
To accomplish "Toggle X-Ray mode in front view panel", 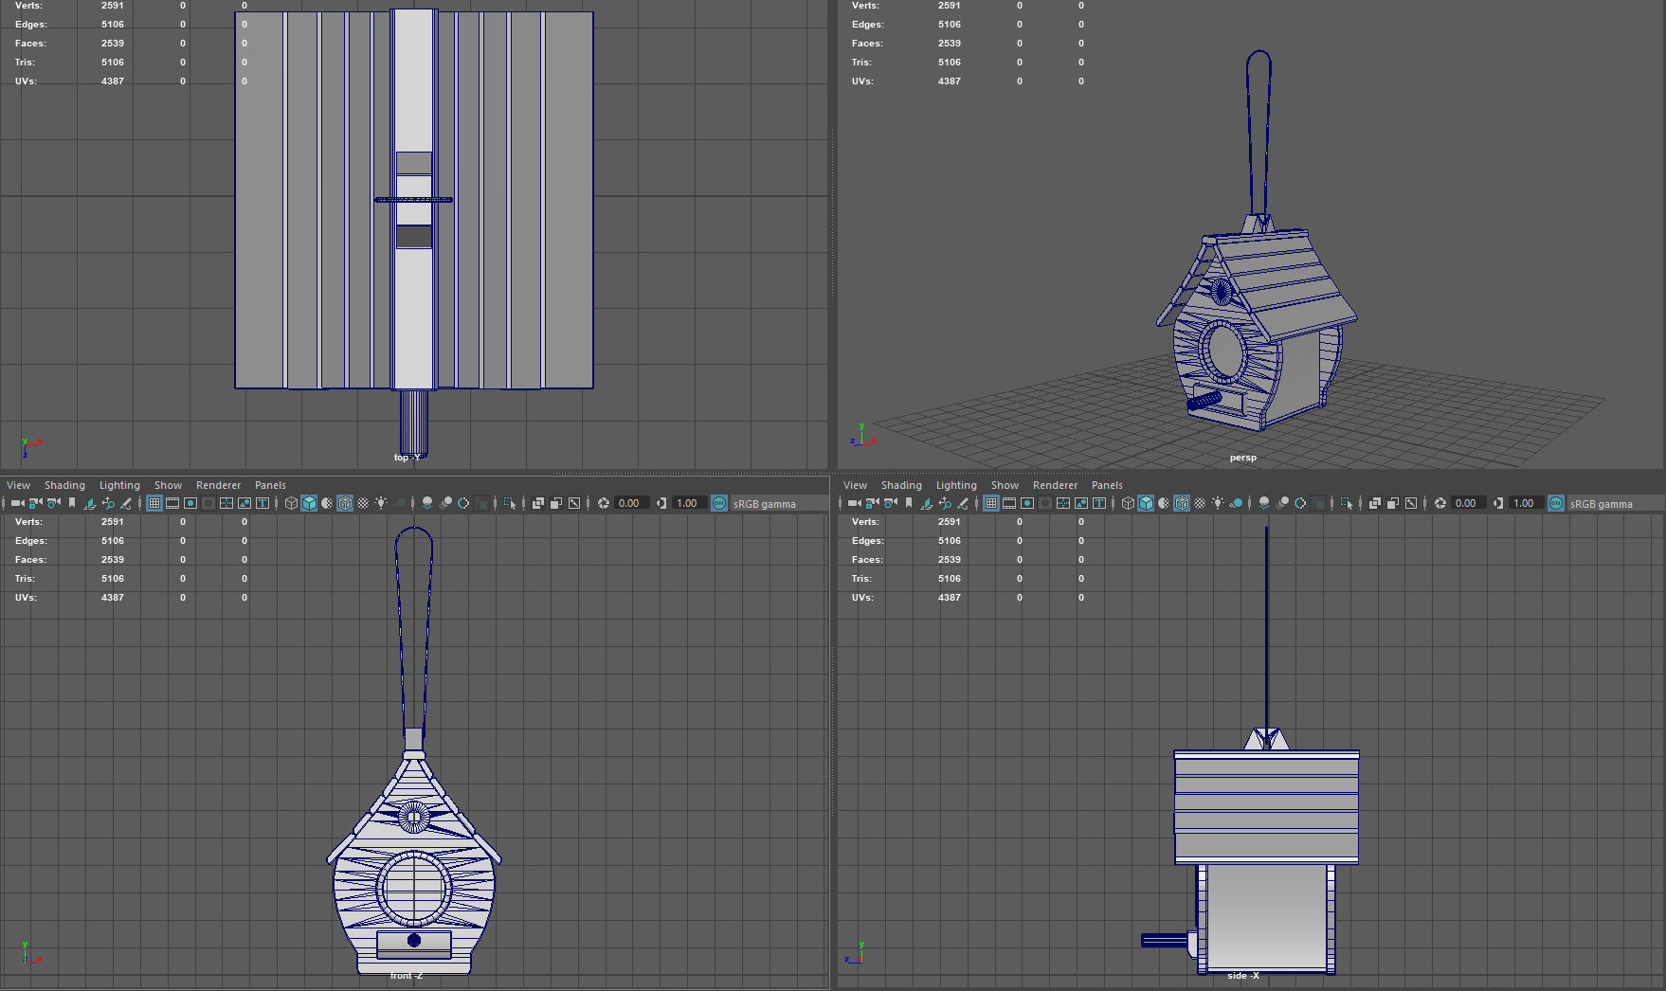I will [537, 503].
